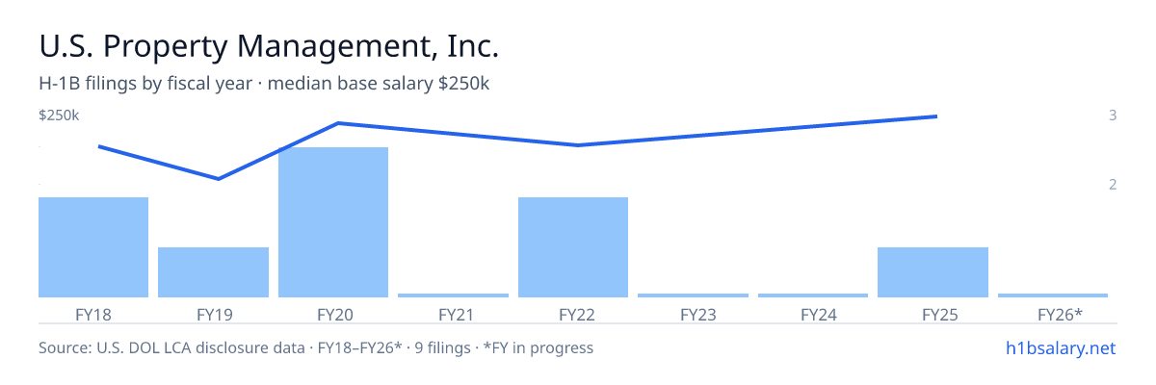The image size is (1156, 385).
Task: Click the DOL LCA source footnote
Action: point(316,347)
